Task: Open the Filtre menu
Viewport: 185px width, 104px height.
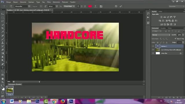Action: coord(49,2)
